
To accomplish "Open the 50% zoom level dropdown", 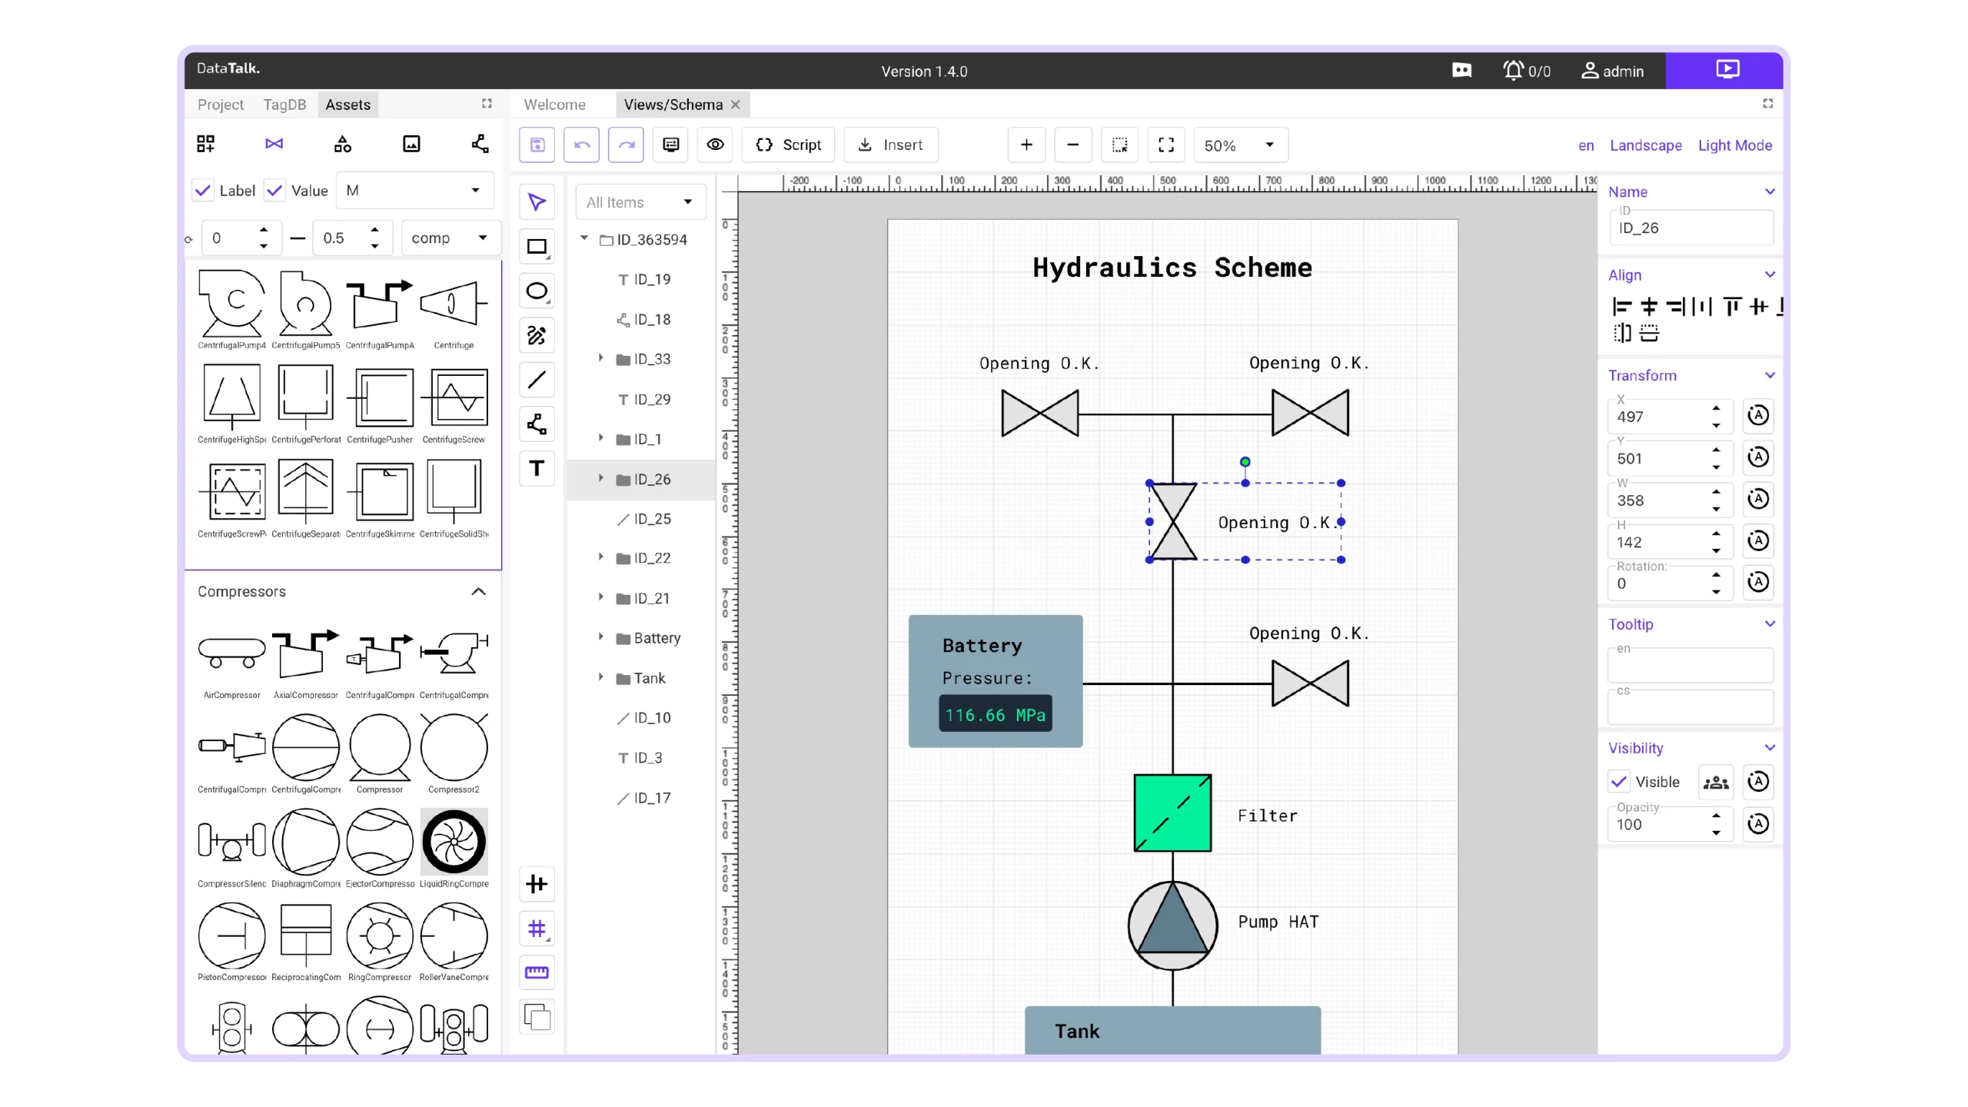I will 1240,145.
